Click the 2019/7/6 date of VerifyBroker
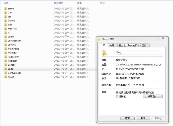This screenshot has width=173, height=126. [x=64, y=73]
